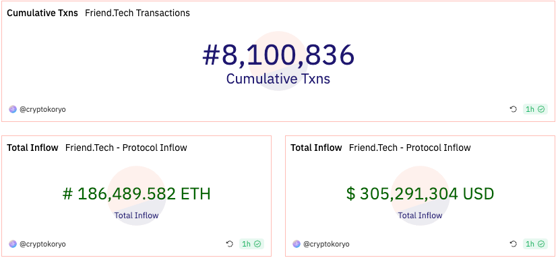Click the 1h verified badge on ETH inflow panel
Image resolution: width=558 pixels, height=258 pixels.
click(251, 244)
